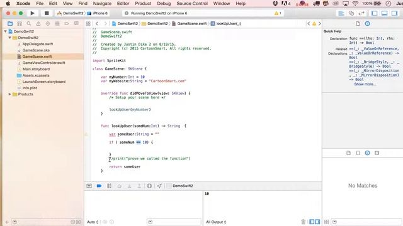
Task: Click the warning badge in activity viewer
Action: pyautogui.click(x=278, y=13)
